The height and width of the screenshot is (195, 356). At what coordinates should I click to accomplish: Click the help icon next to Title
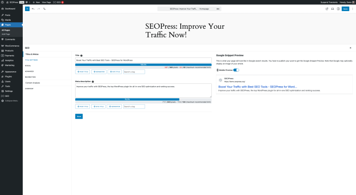(x=82, y=55)
